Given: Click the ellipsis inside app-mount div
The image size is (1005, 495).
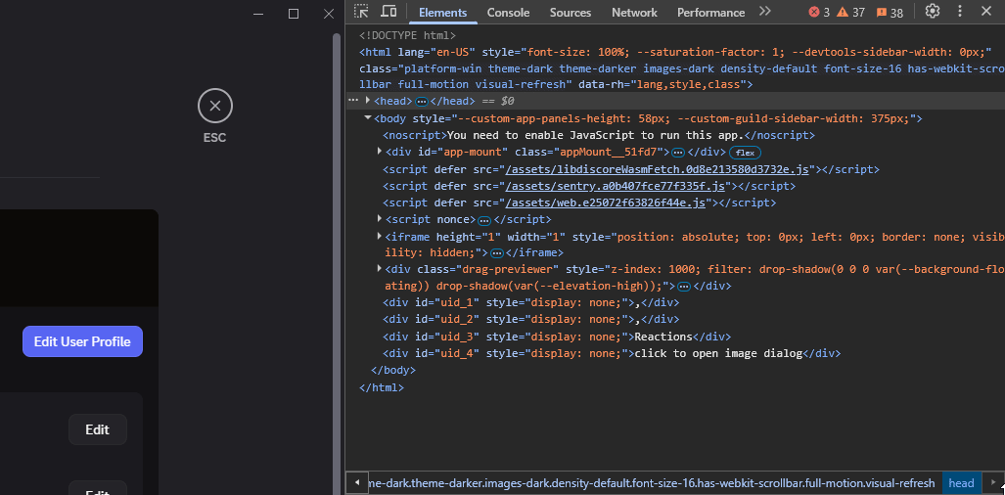Looking at the screenshot, I should pyautogui.click(x=678, y=153).
